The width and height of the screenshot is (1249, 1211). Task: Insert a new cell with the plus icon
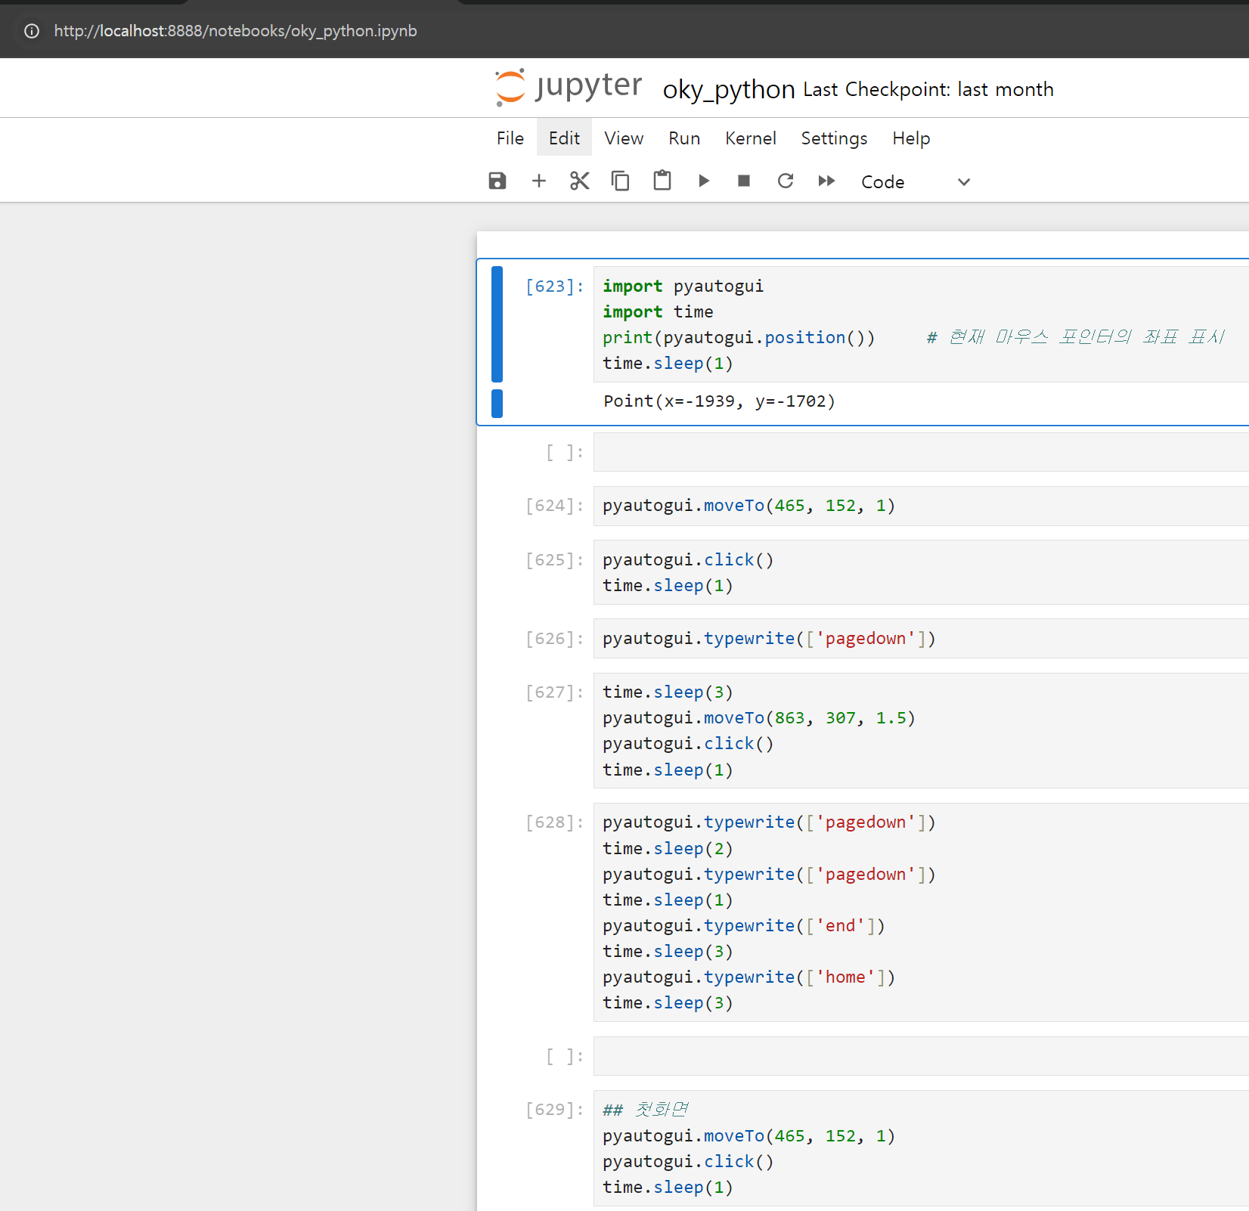click(538, 181)
